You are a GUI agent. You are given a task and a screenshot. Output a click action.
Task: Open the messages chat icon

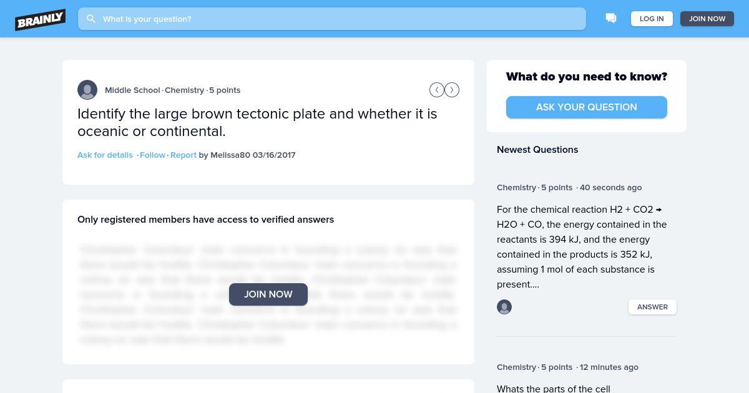click(611, 19)
